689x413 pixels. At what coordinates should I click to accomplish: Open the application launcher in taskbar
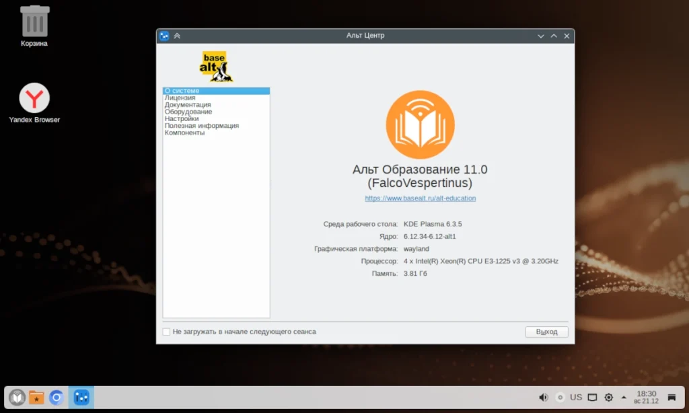pyautogui.click(x=17, y=398)
